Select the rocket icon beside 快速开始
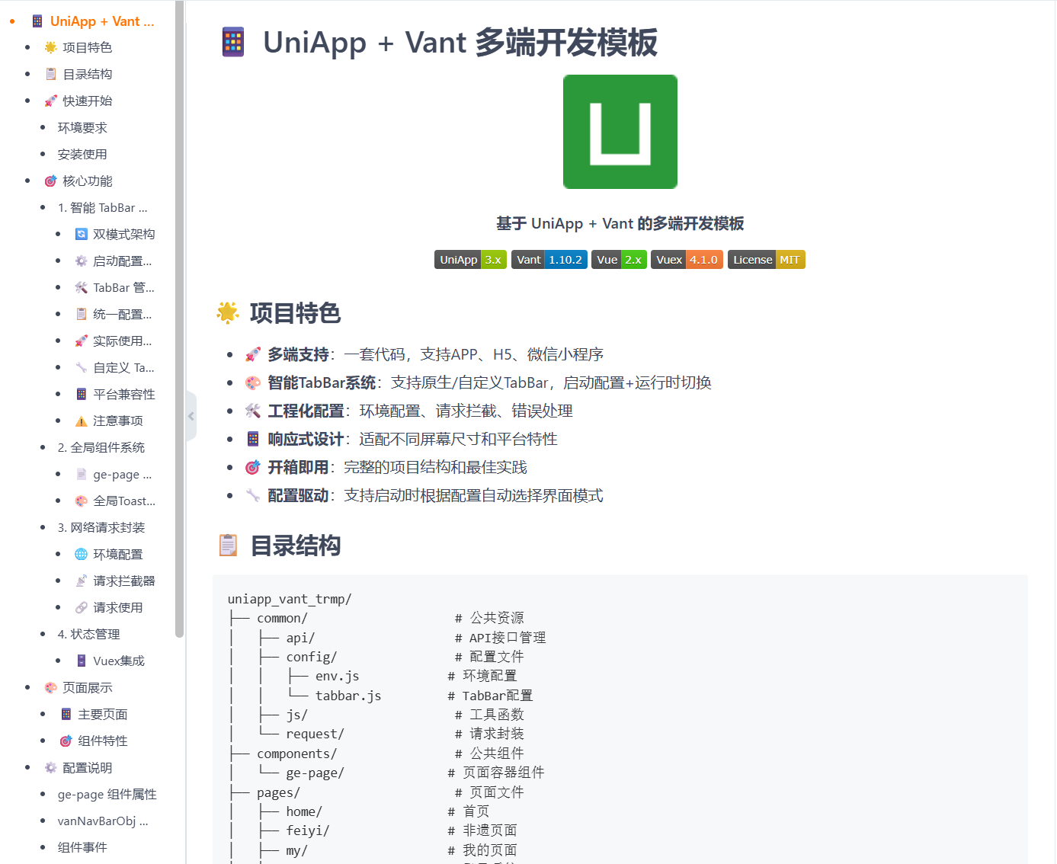 tap(50, 100)
